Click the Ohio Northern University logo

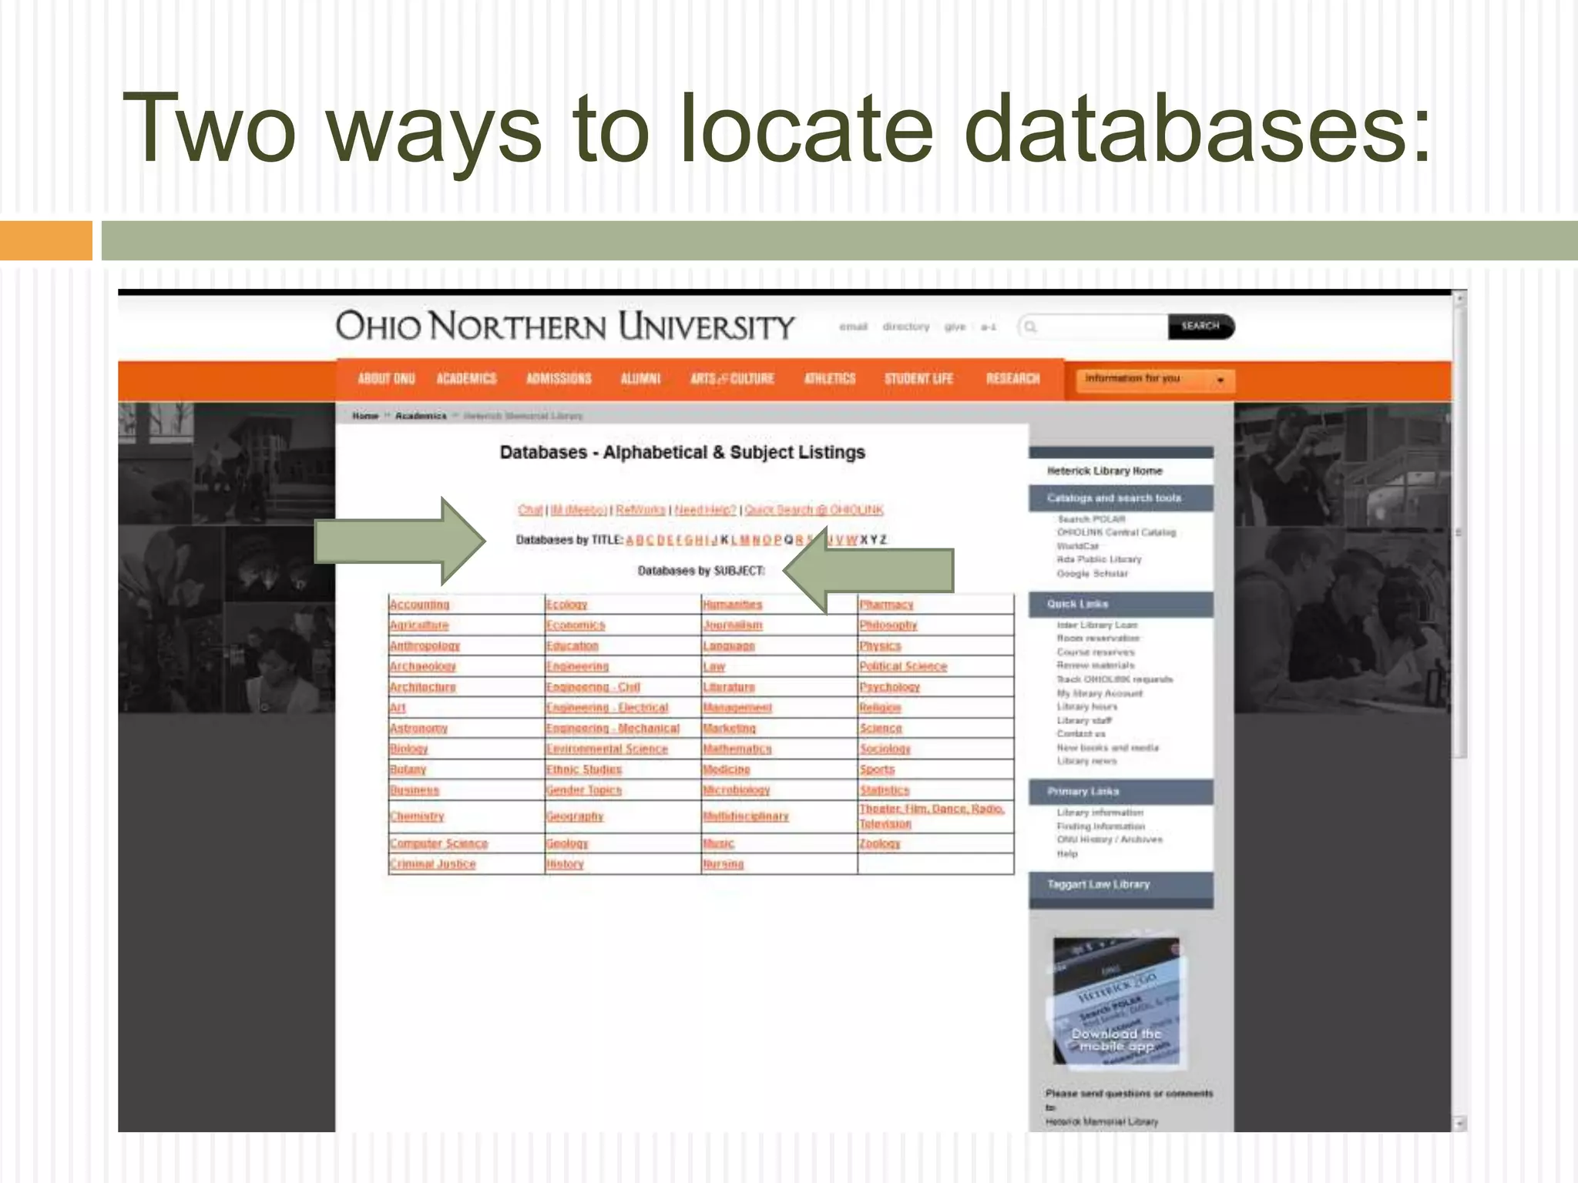[x=565, y=327]
